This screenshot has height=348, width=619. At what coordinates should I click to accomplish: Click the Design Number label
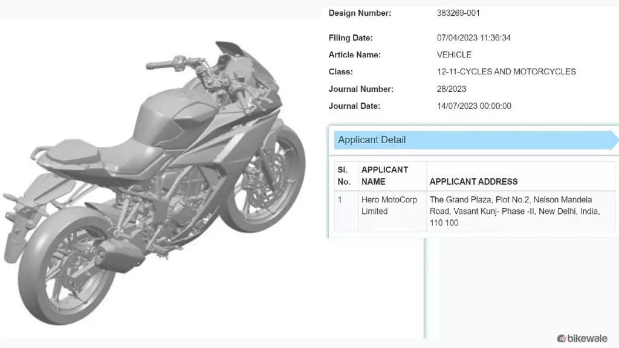point(360,13)
